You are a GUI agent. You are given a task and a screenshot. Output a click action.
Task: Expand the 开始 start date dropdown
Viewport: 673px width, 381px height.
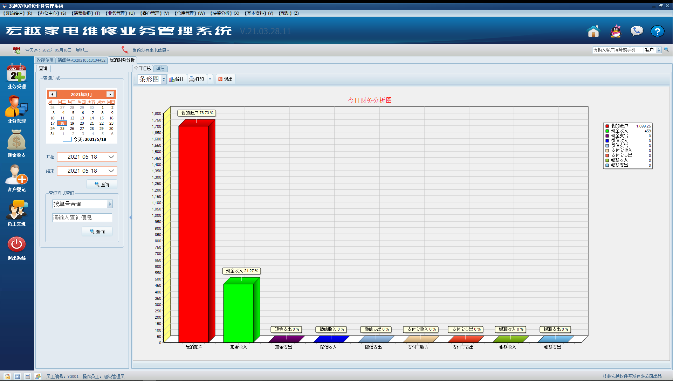(x=111, y=157)
